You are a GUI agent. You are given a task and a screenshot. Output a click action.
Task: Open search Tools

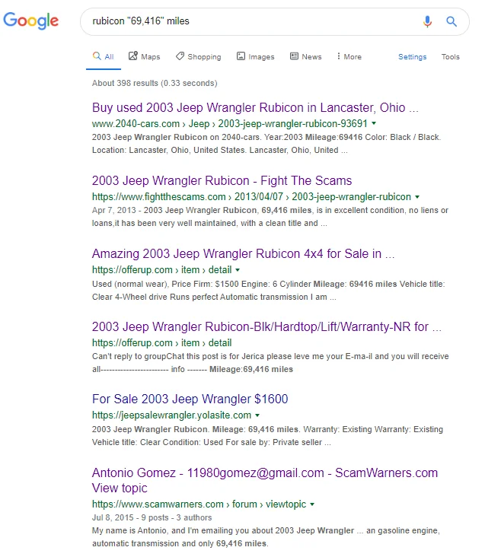[450, 57]
